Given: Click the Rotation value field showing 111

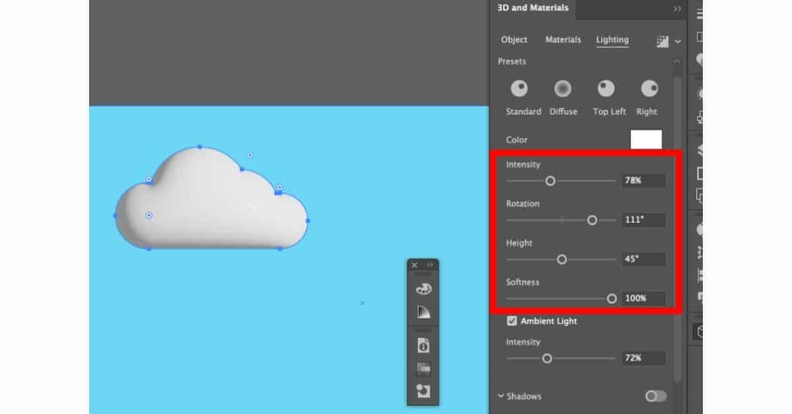Looking at the screenshot, I should [x=643, y=220].
